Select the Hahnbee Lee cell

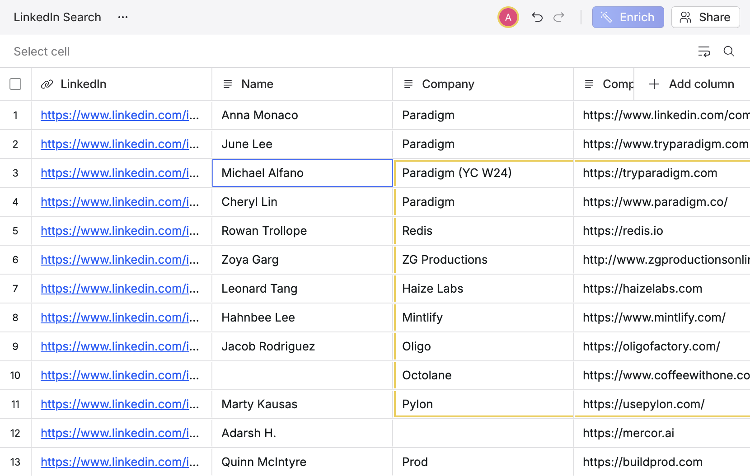coord(302,317)
